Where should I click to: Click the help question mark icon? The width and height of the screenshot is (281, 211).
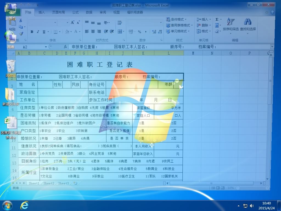272,12
